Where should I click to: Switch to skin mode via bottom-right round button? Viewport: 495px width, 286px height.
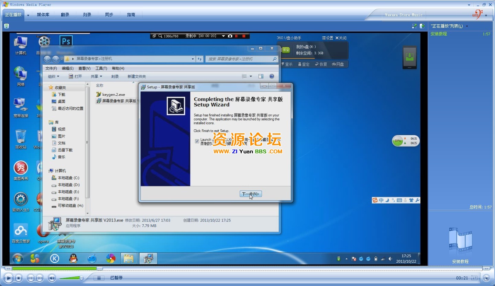pyautogui.click(x=486, y=278)
